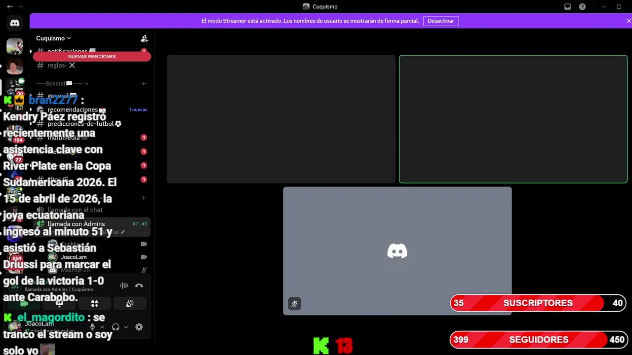Toggle noise suppression waveform icon
The height and width of the screenshot is (355, 632).
point(124,285)
